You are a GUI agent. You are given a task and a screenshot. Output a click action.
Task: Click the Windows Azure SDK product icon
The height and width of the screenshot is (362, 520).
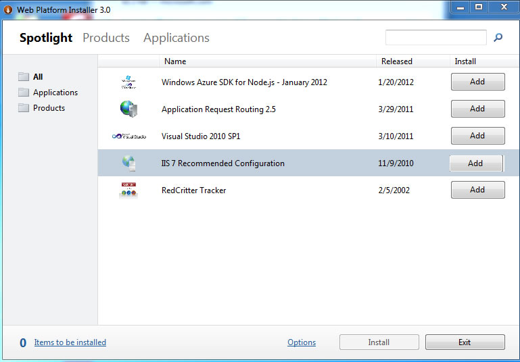128,82
